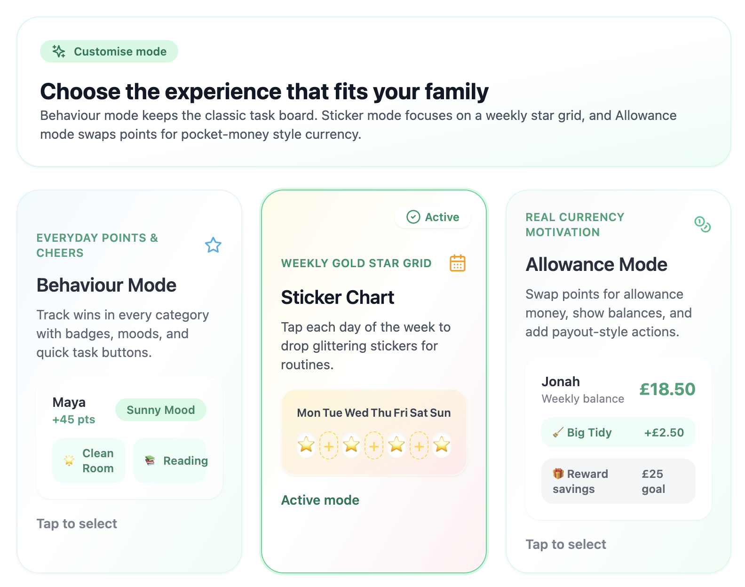Viewport: 745px width, 587px height.
Task: Select the Active mode label
Action: click(x=320, y=500)
